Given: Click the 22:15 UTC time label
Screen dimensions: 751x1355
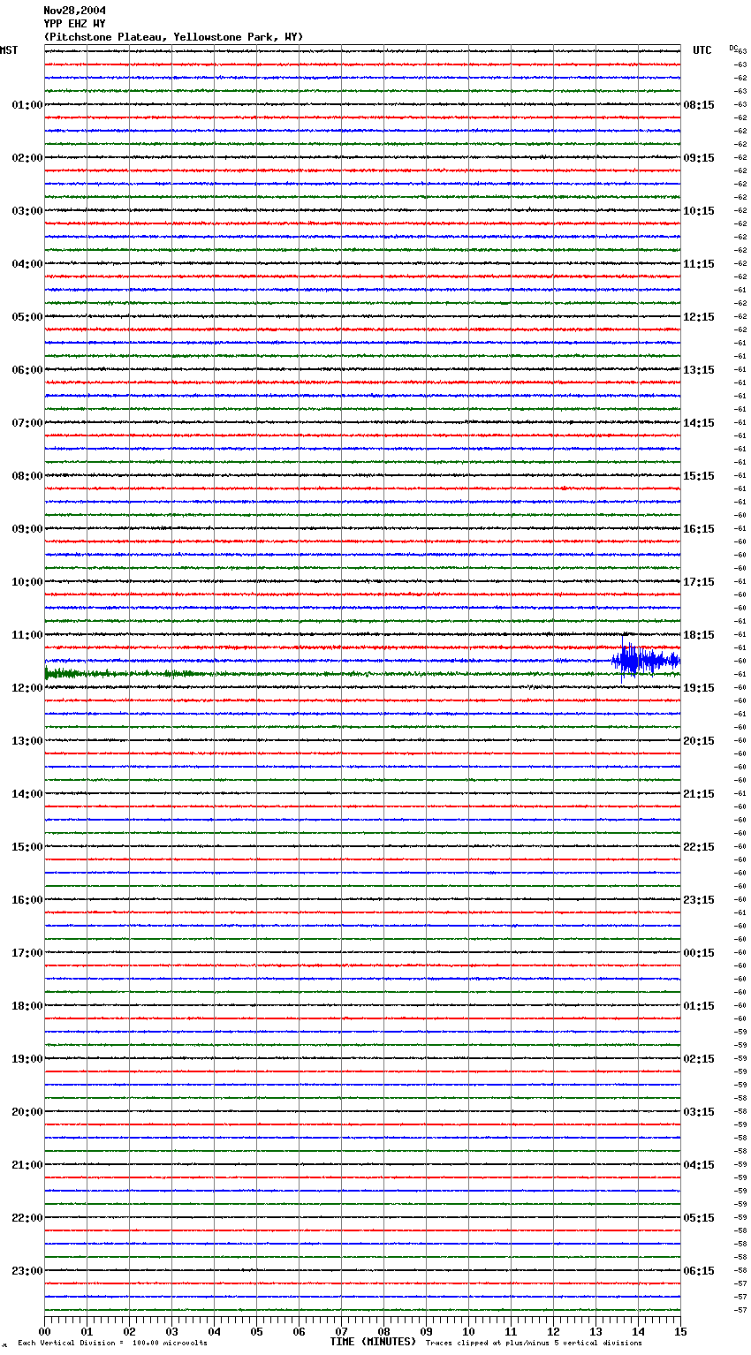Looking at the screenshot, I should [699, 847].
